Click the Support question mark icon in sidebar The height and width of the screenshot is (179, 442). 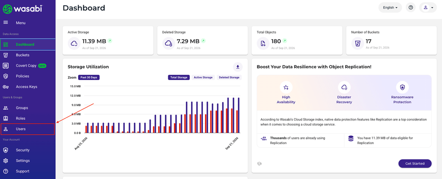pos(6,171)
